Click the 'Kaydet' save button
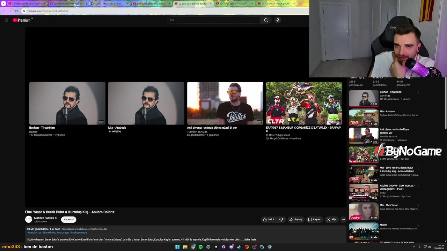The image size is (447, 251). click(x=314, y=220)
